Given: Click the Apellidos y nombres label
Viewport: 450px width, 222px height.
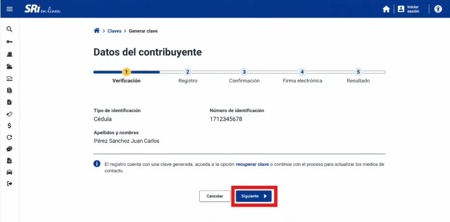Looking at the screenshot, I should [x=116, y=133].
